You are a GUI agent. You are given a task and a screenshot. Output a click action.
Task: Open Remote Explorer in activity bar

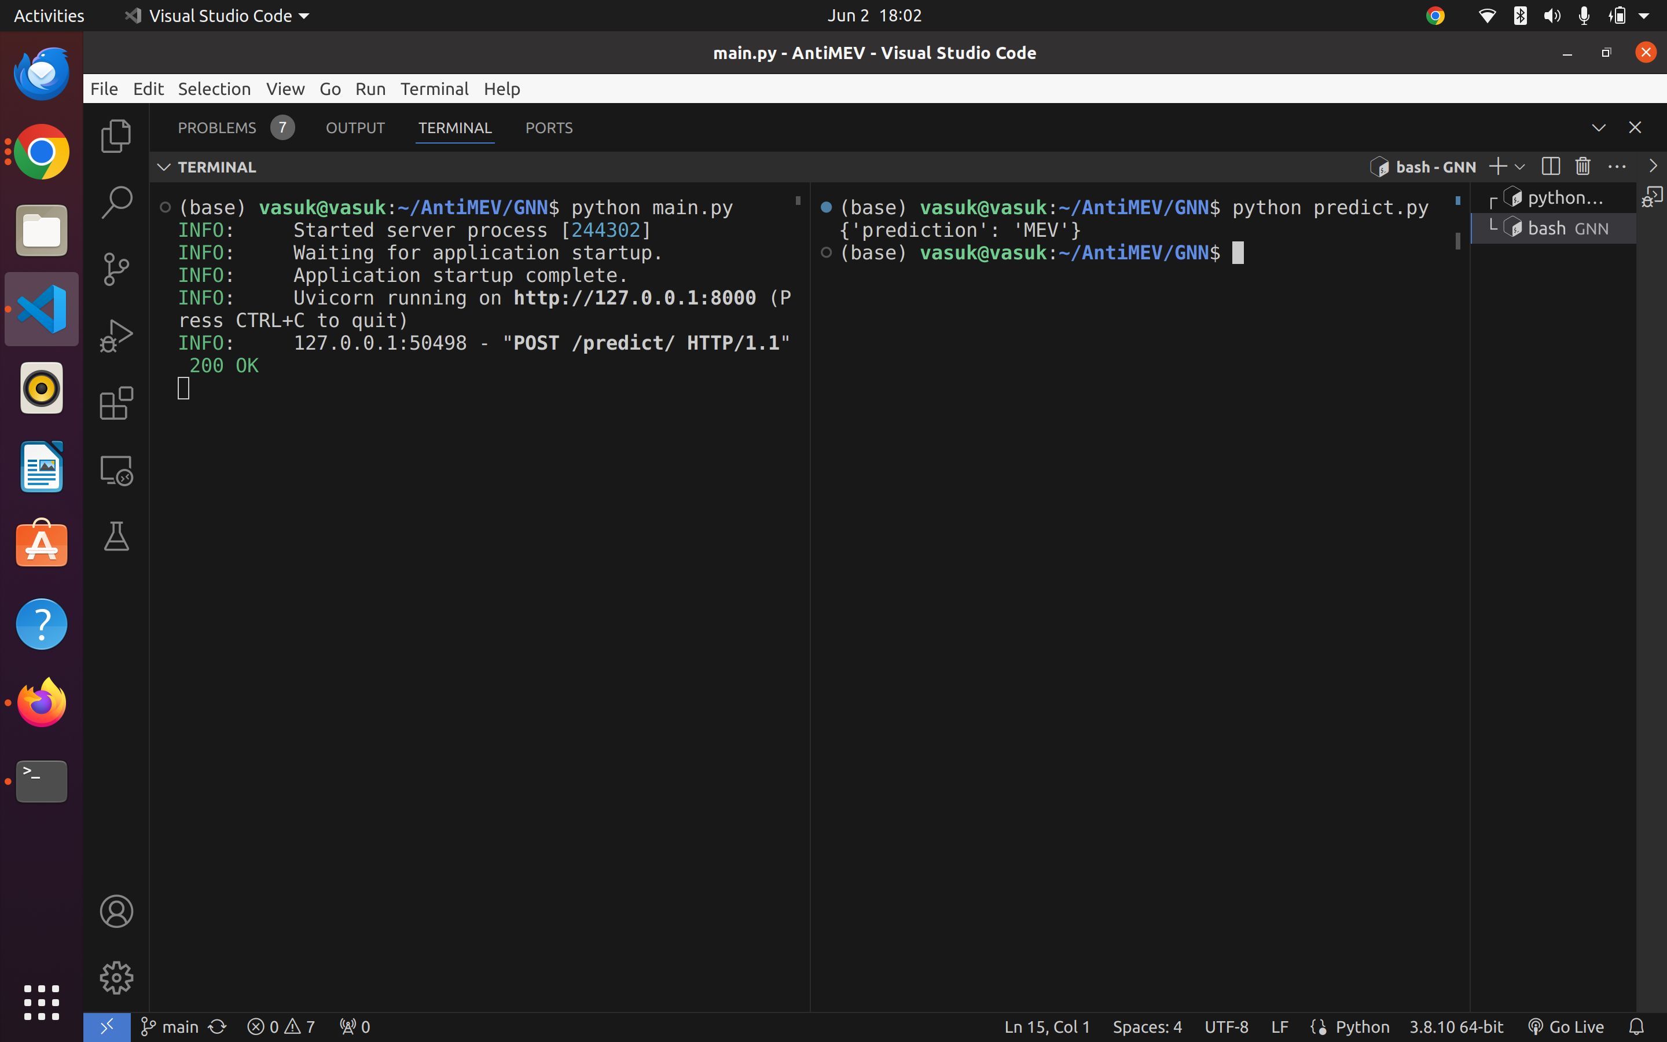point(116,470)
